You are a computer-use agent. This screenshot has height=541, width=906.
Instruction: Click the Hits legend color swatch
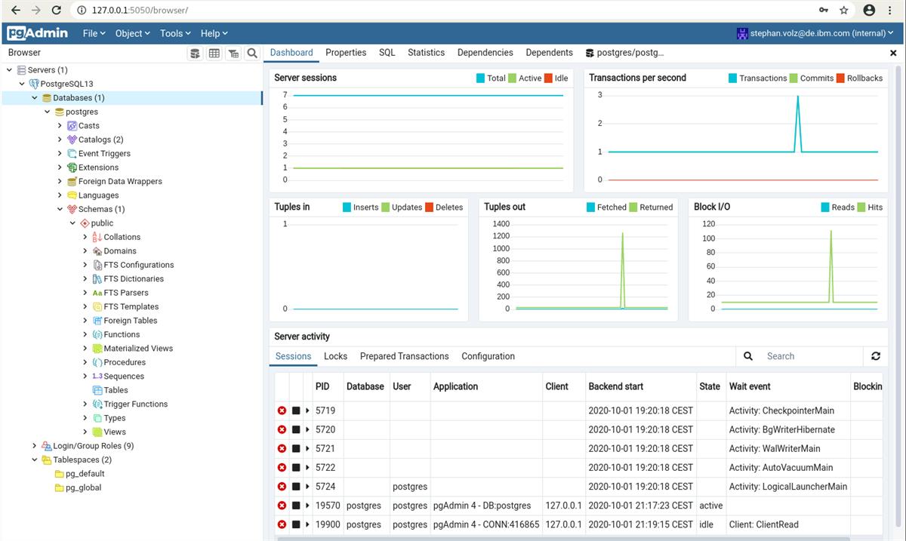(861, 207)
